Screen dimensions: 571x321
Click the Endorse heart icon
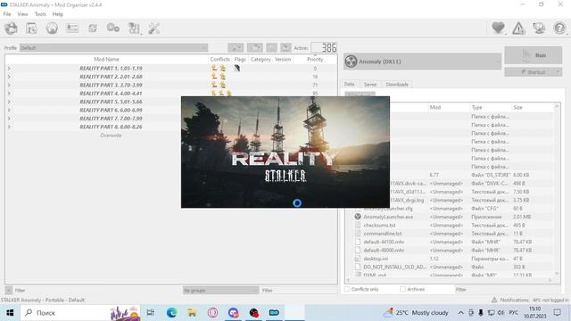(498, 28)
